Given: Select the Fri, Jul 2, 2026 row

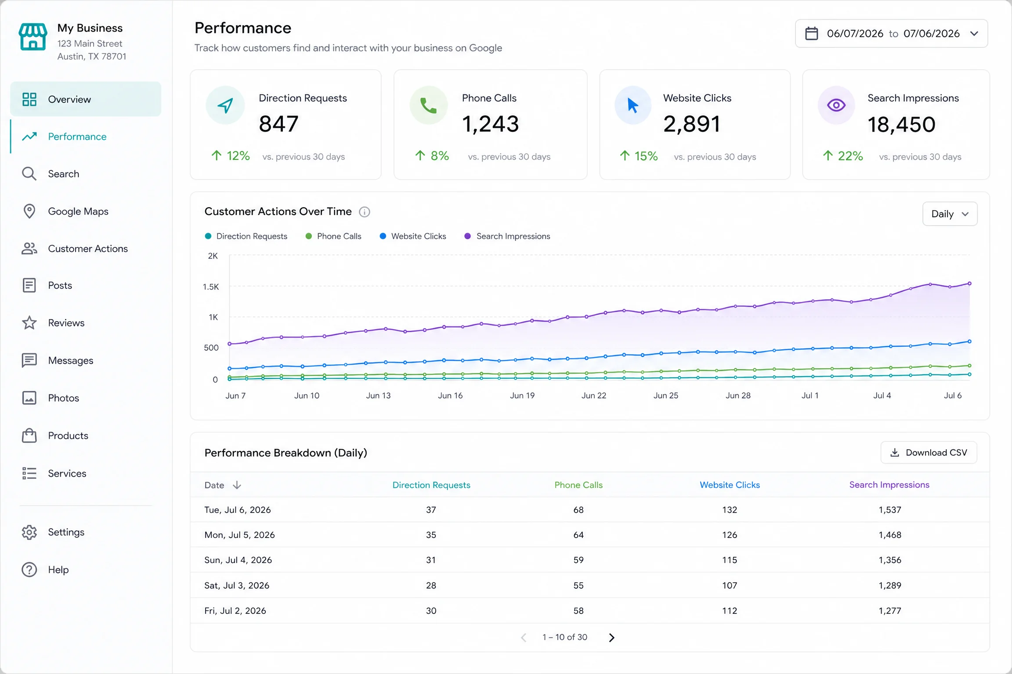Looking at the screenshot, I should (x=590, y=611).
